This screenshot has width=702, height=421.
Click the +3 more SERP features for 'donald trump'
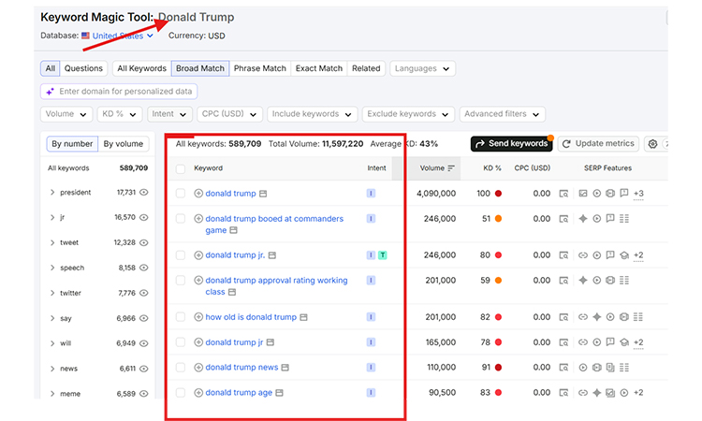[x=638, y=194]
